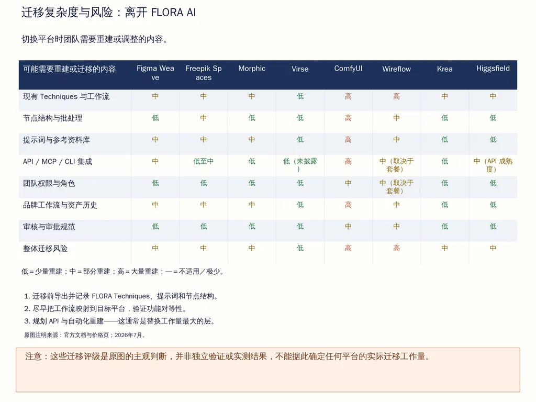Click Higgsfield rating 中 in 整体迁移风险 row
Screen dimensions: 536x402
[493, 248]
